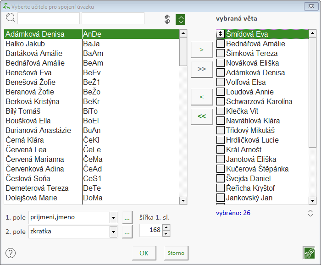This screenshot has width=321, height=265.
Task: Click the first search input field
Action: coord(48,18)
